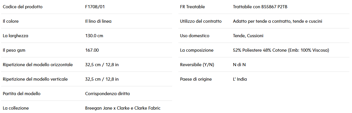Click the horizontal pattern repeat value
Screen dimensions: 352x113
pos(102,65)
